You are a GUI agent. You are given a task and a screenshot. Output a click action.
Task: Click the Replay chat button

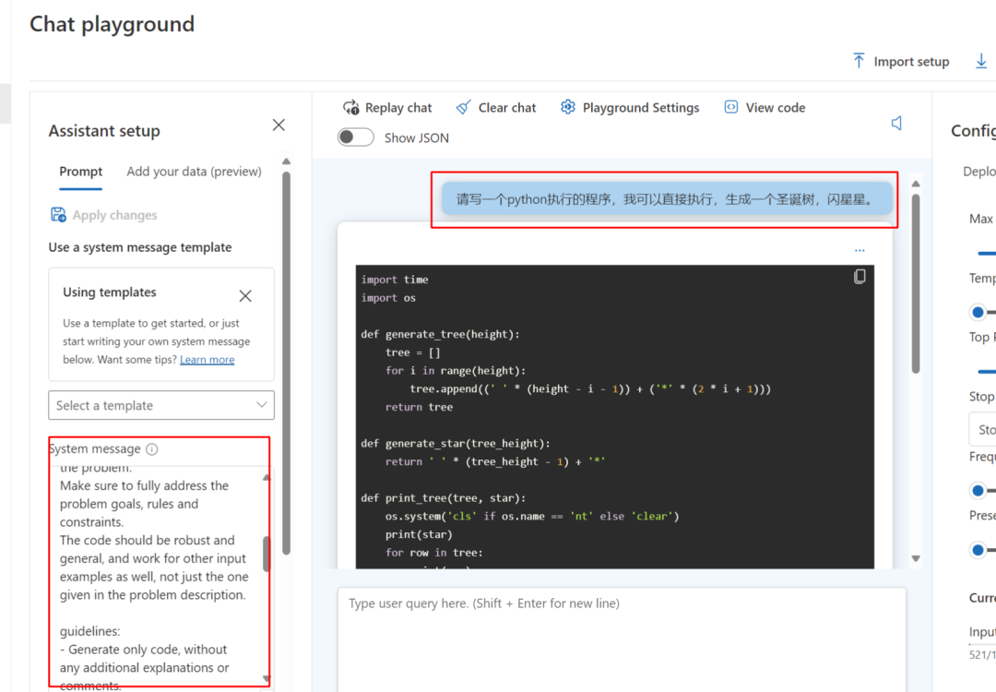(386, 107)
